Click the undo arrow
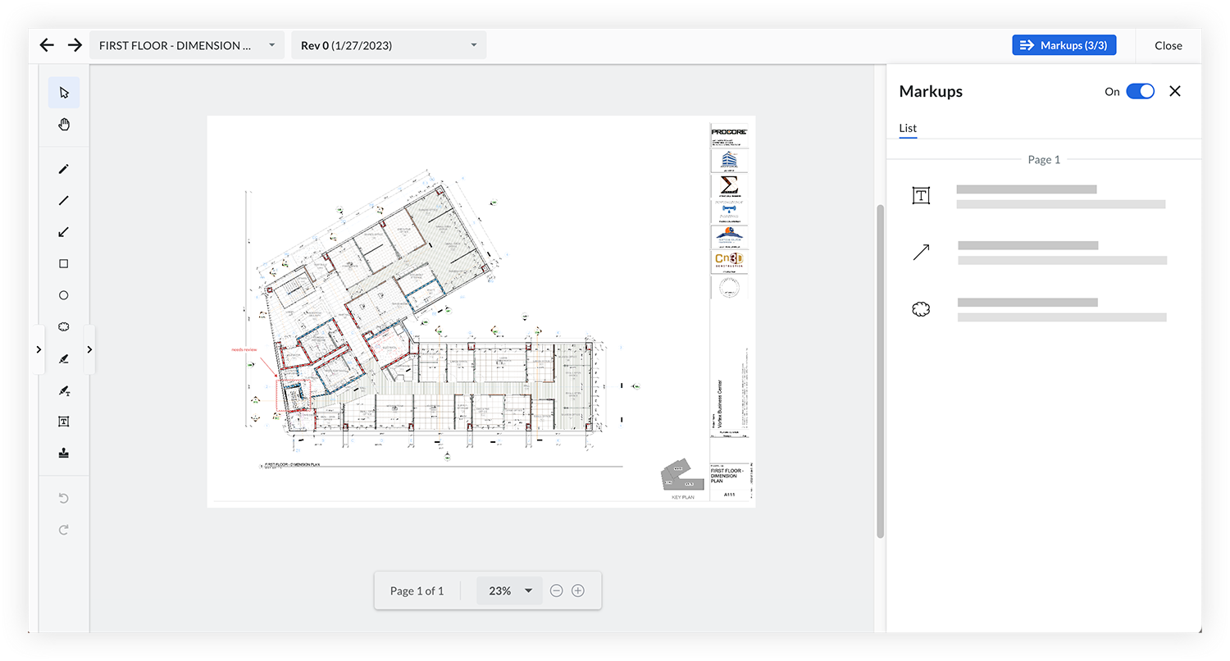The width and height of the screenshot is (1230, 661). [x=64, y=499]
